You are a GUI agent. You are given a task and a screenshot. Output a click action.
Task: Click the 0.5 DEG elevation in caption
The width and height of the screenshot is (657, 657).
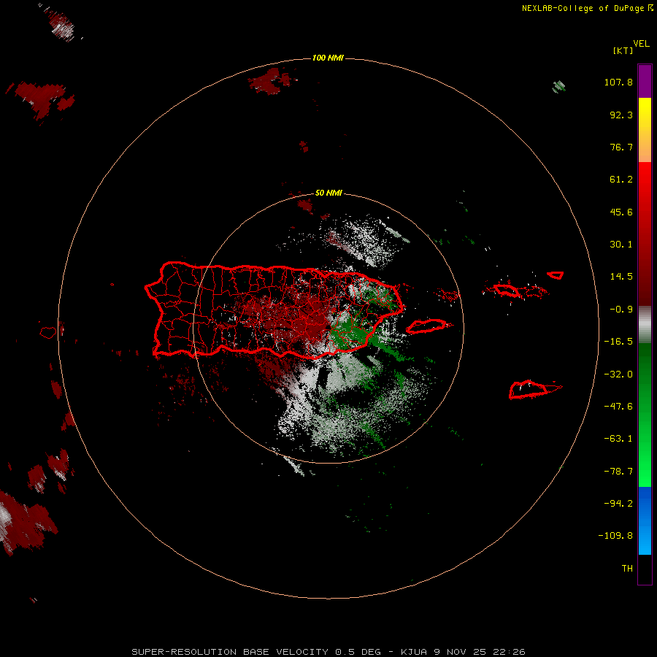click(x=358, y=652)
